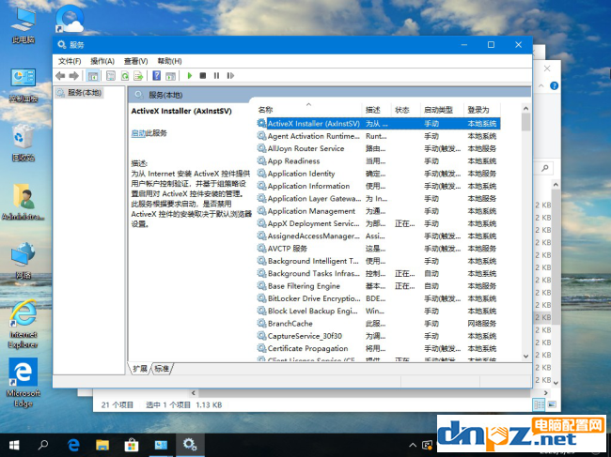Open File Explorer from the taskbar

tap(102, 445)
